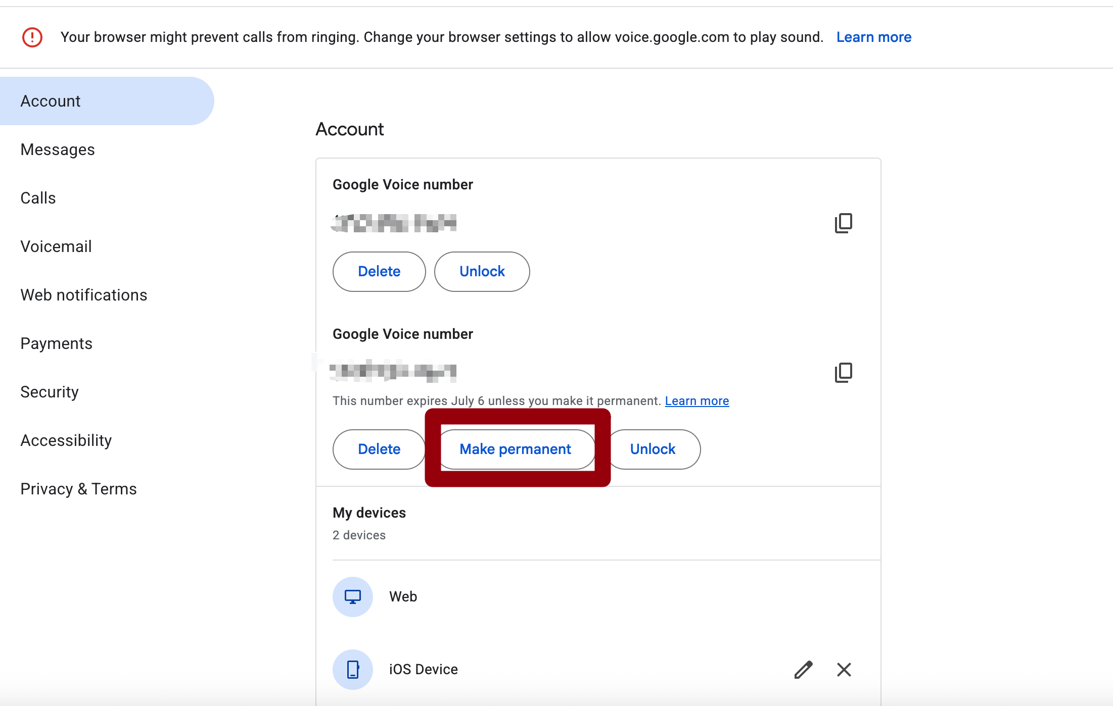Viewport: 1113px width, 706px height.
Task: Click the red warning alert icon
Action: (x=32, y=37)
